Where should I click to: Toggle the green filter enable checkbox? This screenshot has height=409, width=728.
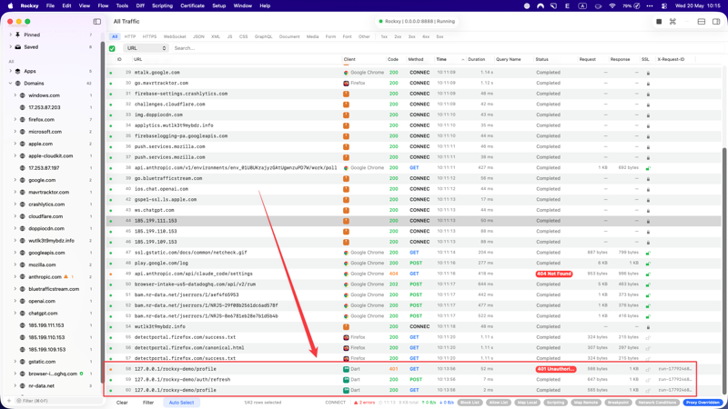tap(112, 48)
